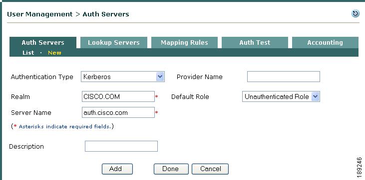Click the refresh icon at top right

point(355,14)
